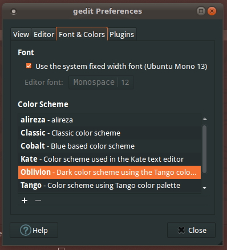The width and height of the screenshot is (227, 250).
Task: Click the plus icon to add scheme
Action: point(25,200)
